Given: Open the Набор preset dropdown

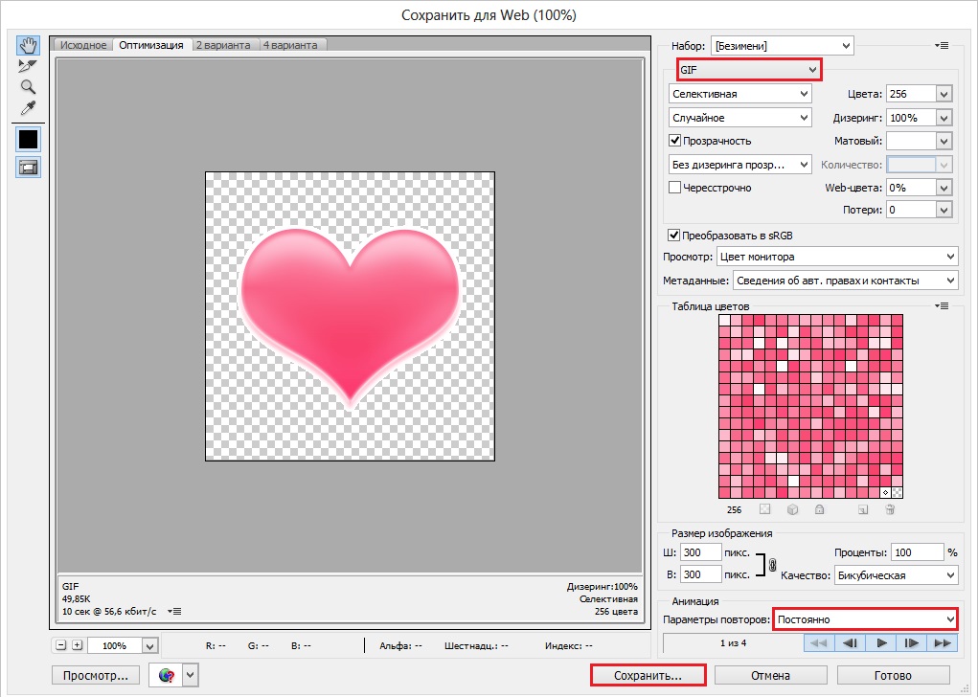Looking at the screenshot, I should (x=783, y=46).
